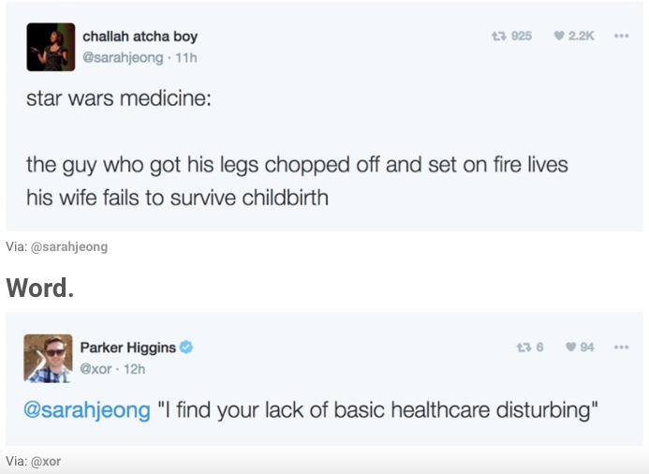649x474 pixels.
Task: Open more options on sarahjeong's tweet
Action: pyautogui.click(x=621, y=36)
